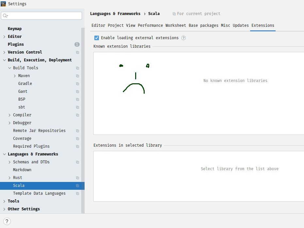Screen dimensions: 304x228
Task: Click the settings search input field
Action: tap(41, 16)
